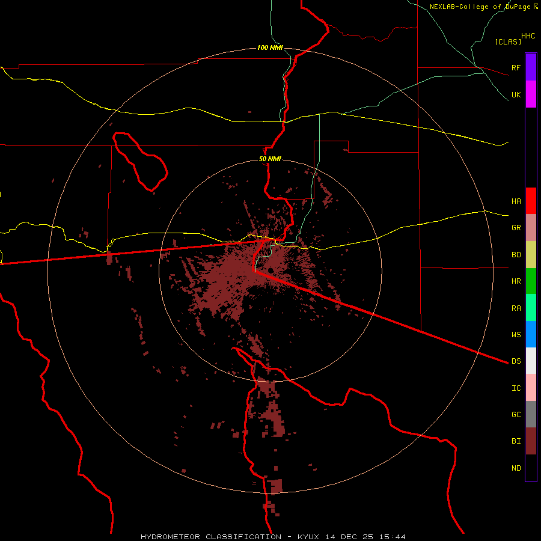
Task: Click the gray GC legend swatch
Action: pos(531,414)
